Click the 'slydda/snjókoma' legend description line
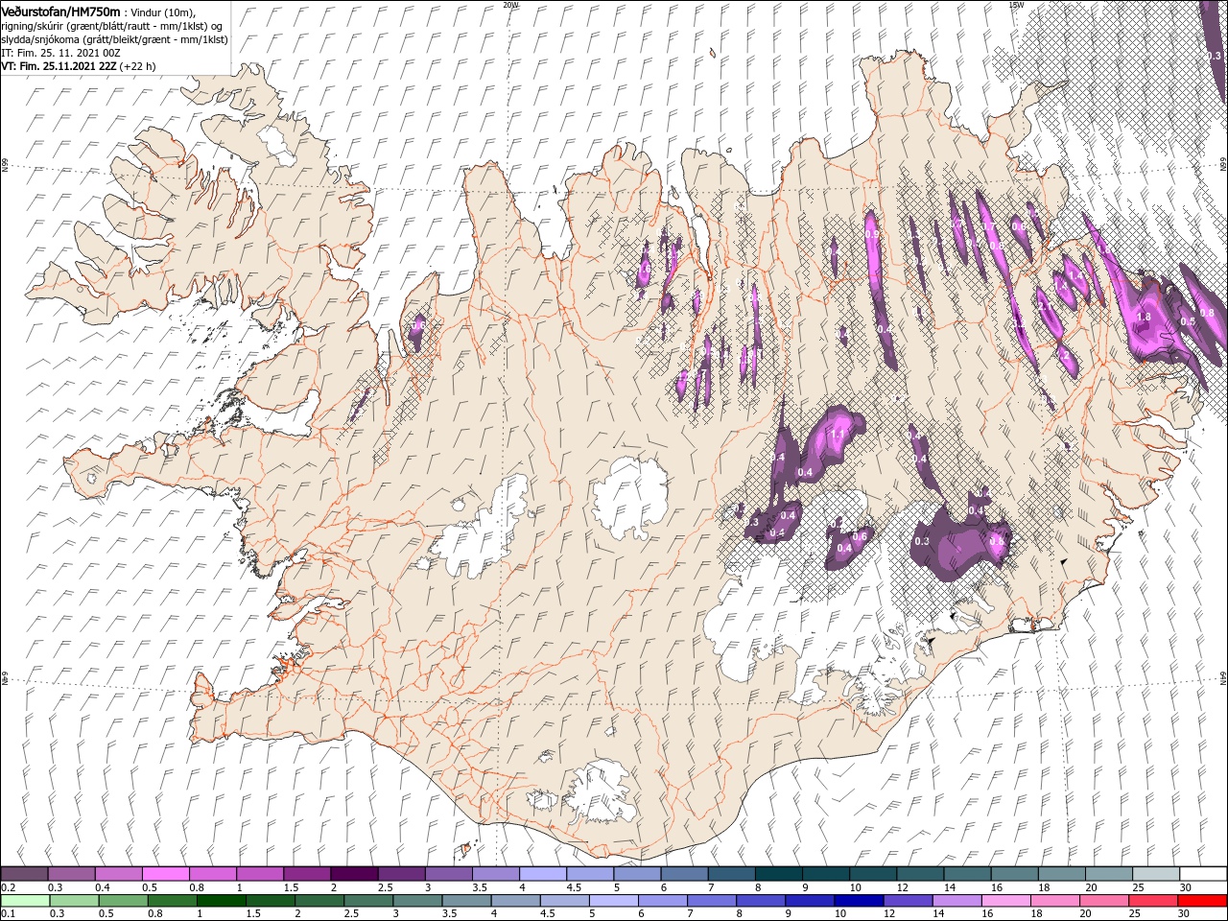 [114, 39]
